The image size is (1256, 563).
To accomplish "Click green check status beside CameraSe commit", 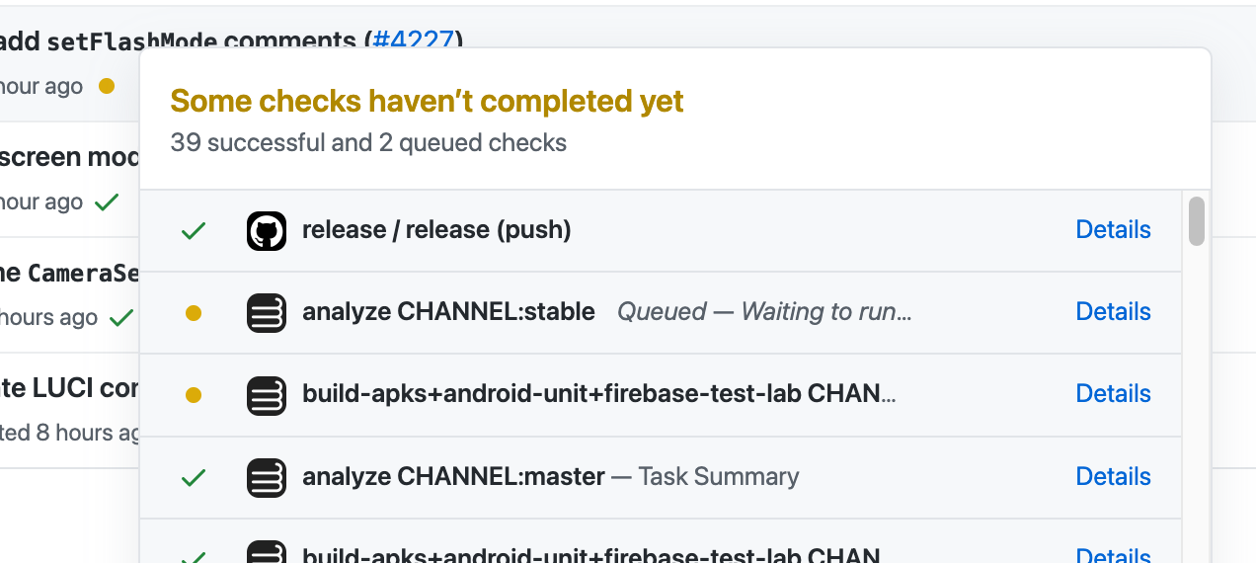I will pos(121,318).
